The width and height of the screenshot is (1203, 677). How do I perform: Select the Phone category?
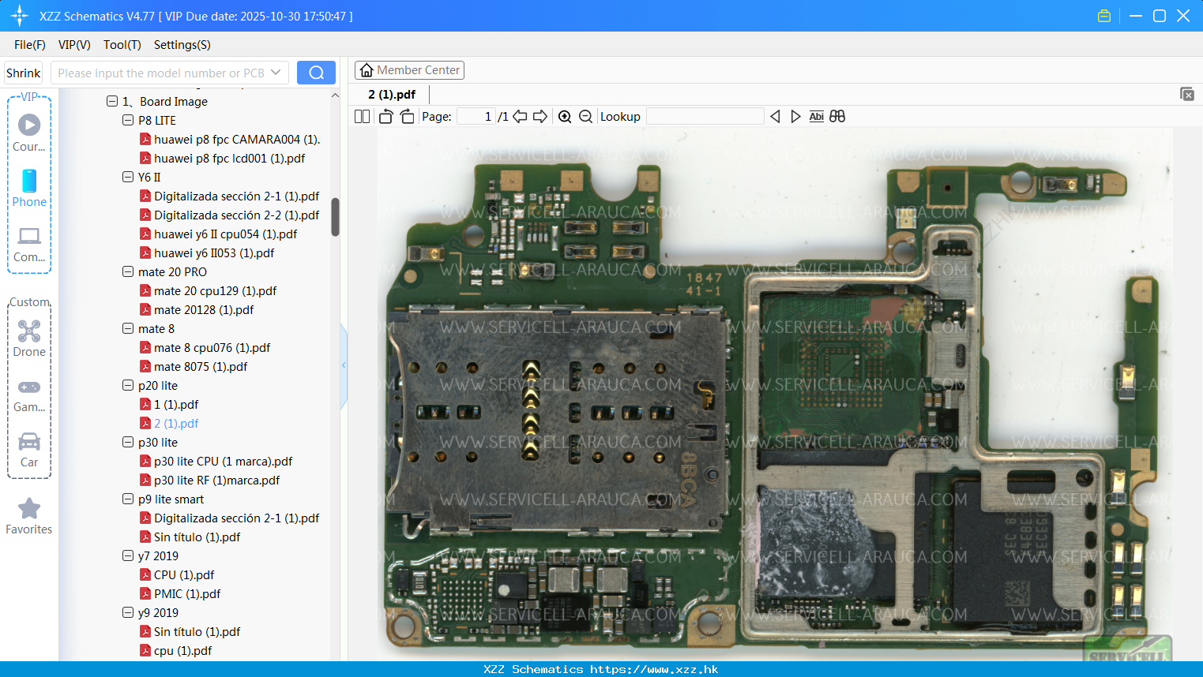[29, 188]
